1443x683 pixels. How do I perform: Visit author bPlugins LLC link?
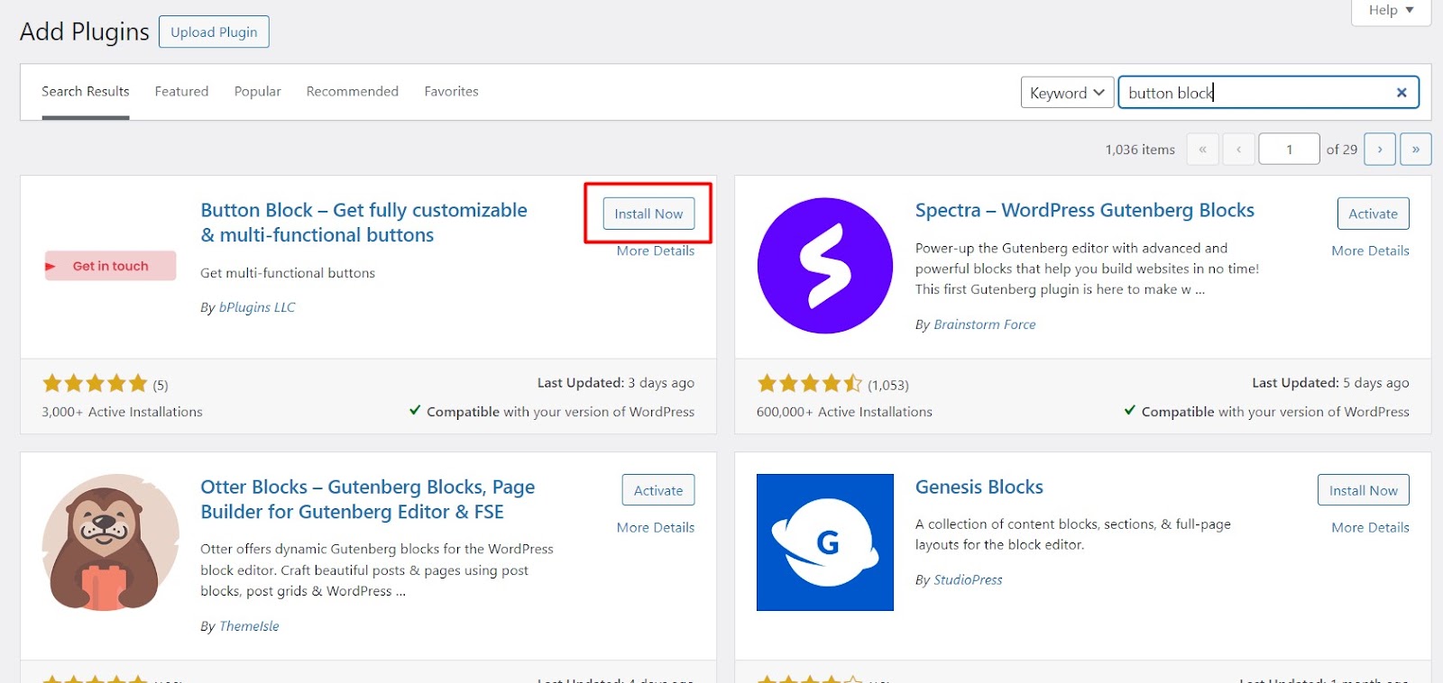coord(257,307)
